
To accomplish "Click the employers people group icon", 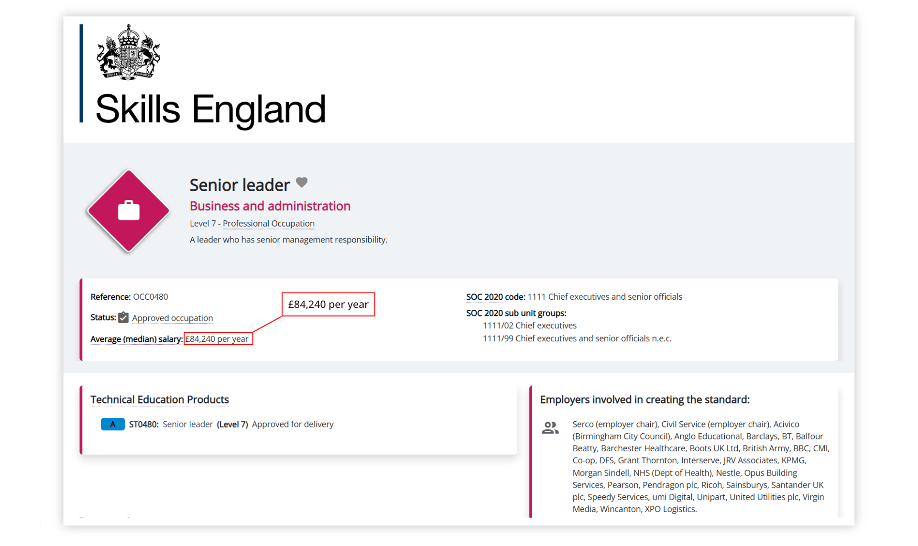I will coord(550,427).
